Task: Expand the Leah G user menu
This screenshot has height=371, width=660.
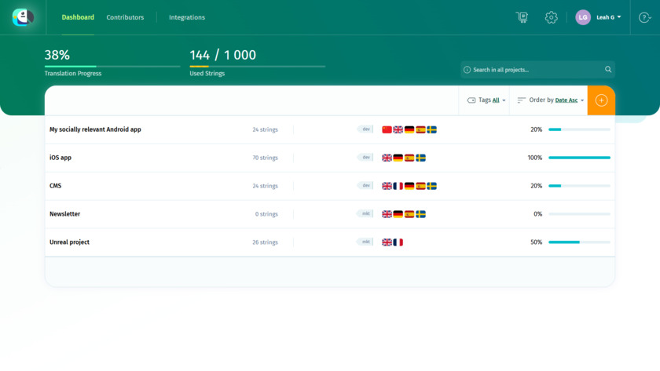Action: (x=608, y=17)
